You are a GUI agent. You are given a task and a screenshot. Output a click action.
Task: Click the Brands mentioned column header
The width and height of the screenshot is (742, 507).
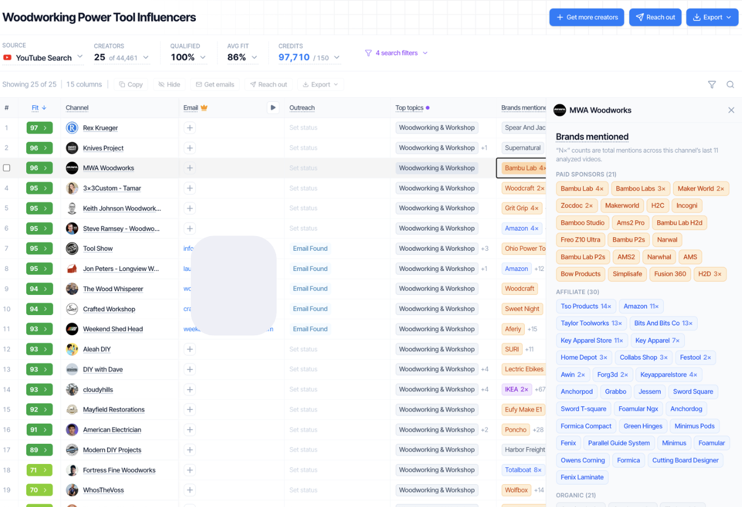[523, 108]
